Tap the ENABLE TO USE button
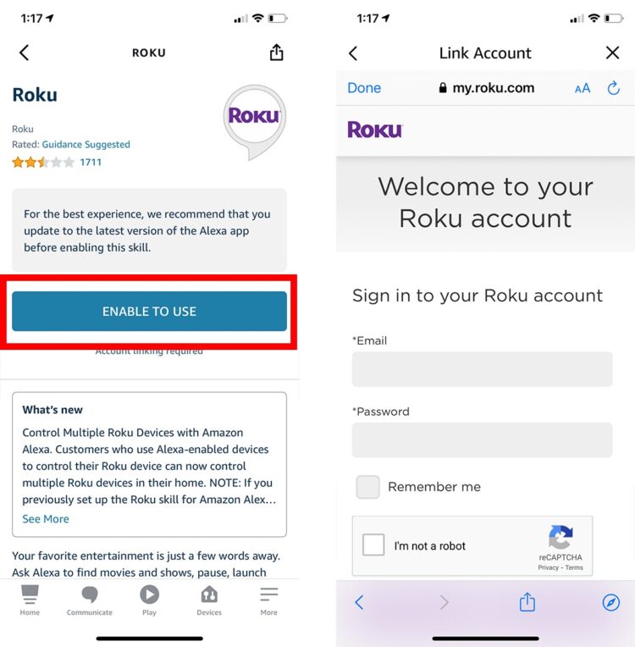635x647 pixels. [x=149, y=311]
